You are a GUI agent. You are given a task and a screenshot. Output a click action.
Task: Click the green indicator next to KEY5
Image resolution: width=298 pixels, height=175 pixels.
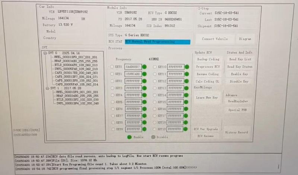[x=144, y=102]
